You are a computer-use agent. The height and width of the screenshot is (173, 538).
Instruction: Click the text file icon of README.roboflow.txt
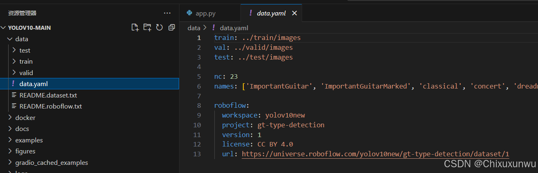pyautogui.click(x=14, y=106)
